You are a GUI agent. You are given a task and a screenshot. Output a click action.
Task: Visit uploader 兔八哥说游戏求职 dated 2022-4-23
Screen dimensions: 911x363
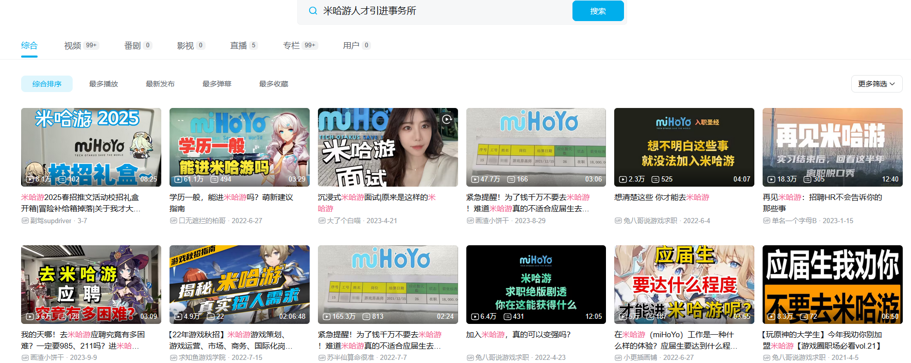point(502,357)
